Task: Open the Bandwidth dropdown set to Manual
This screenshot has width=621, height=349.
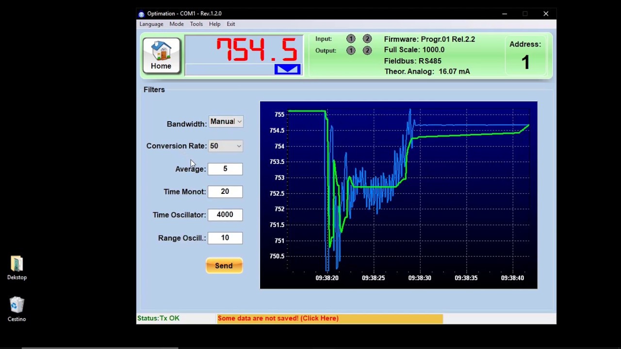Action: pyautogui.click(x=226, y=122)
